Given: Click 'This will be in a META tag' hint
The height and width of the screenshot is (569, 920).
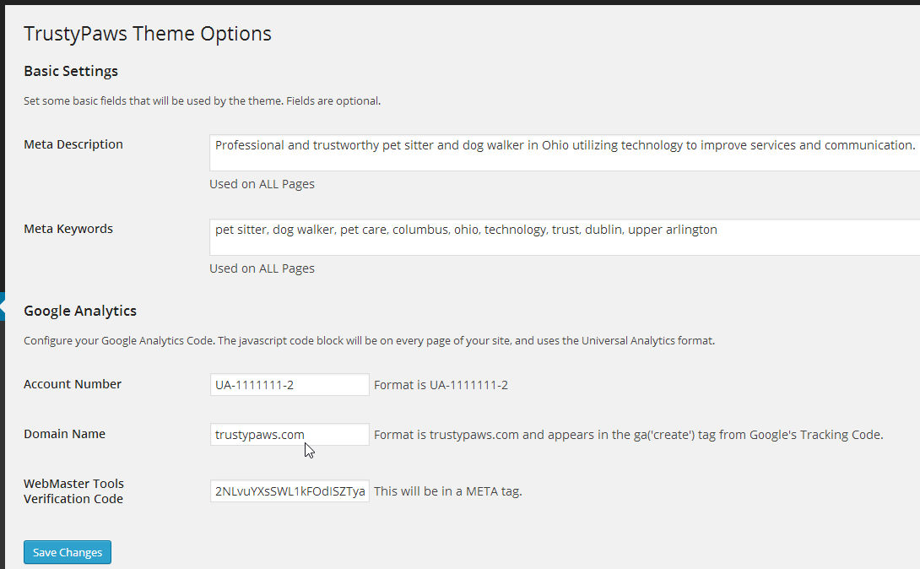Looking at the screenshot, I should tap(447, 491).
